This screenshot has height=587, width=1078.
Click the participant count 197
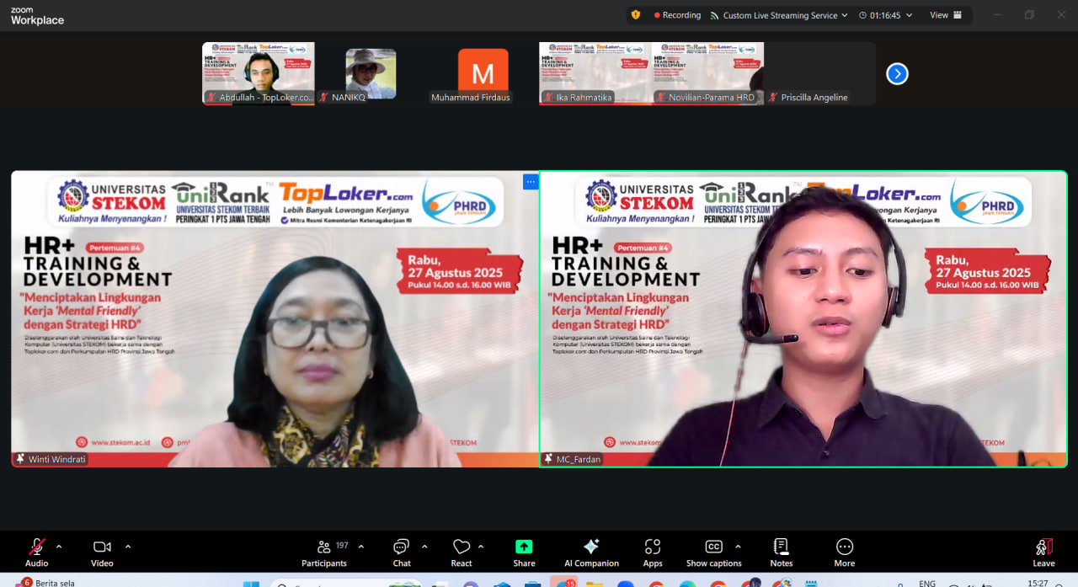pyautogui.click(x=342, y=546)
